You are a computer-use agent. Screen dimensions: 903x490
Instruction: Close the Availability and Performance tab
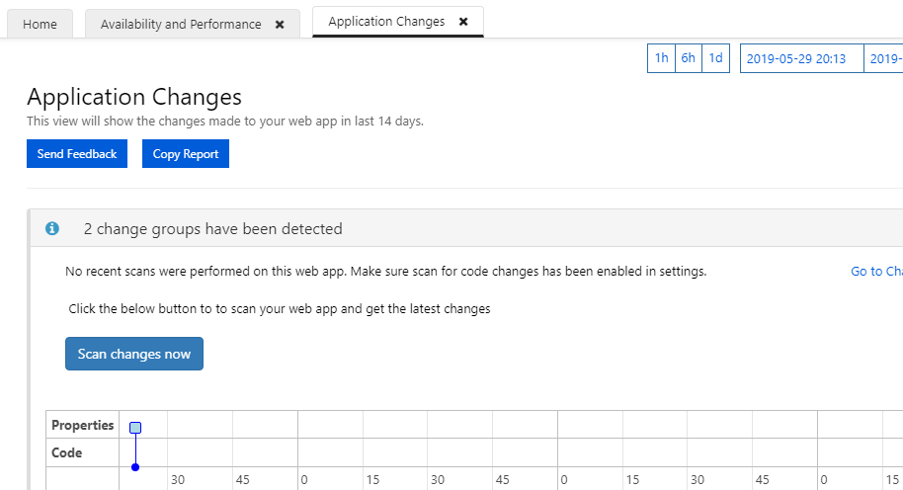[280, 25]
